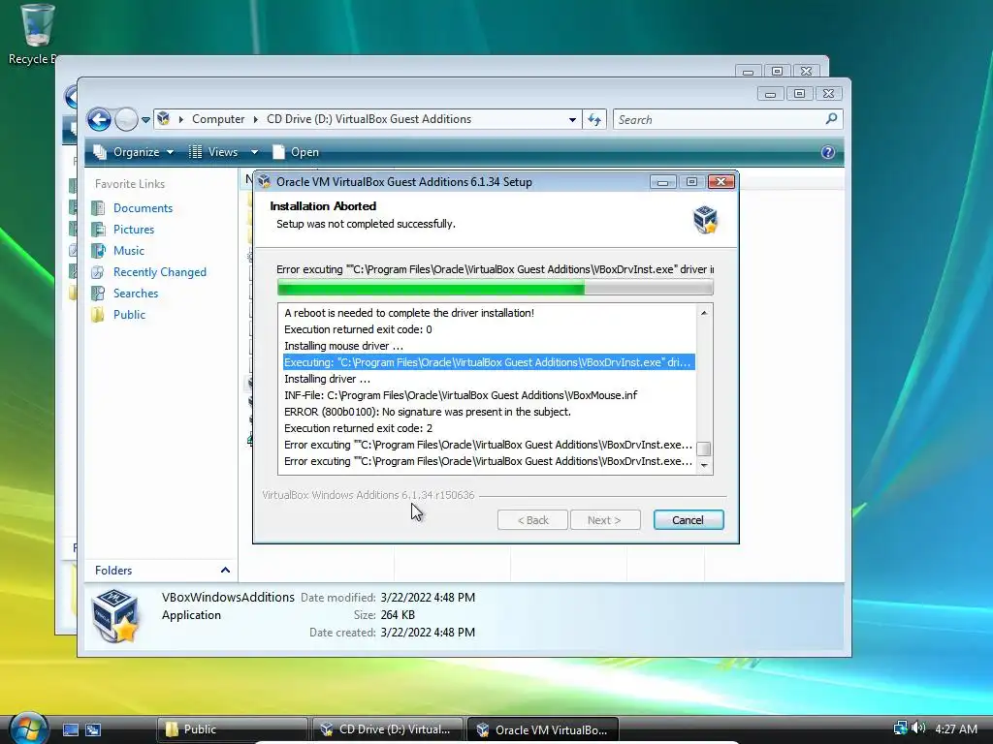
Task: Click the VirtualBox cube logo in setup header
Action: (705, 220)
